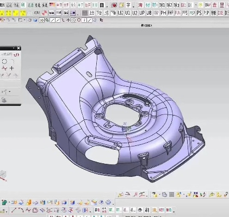Click the 导板 toolbar button
This screenshot has width=229, height=217.
pos(213,13)
